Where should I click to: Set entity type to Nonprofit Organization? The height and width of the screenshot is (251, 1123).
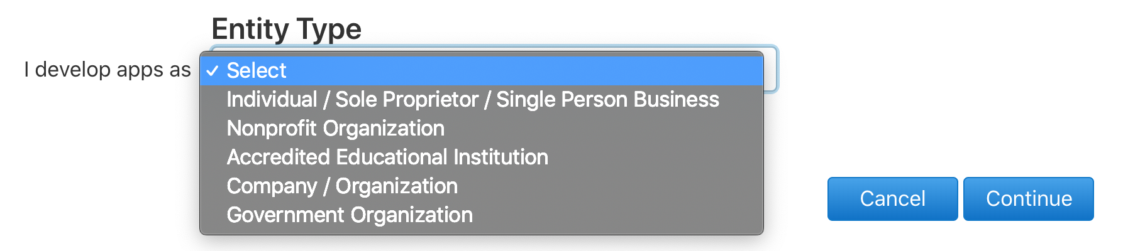click(335, 129)
